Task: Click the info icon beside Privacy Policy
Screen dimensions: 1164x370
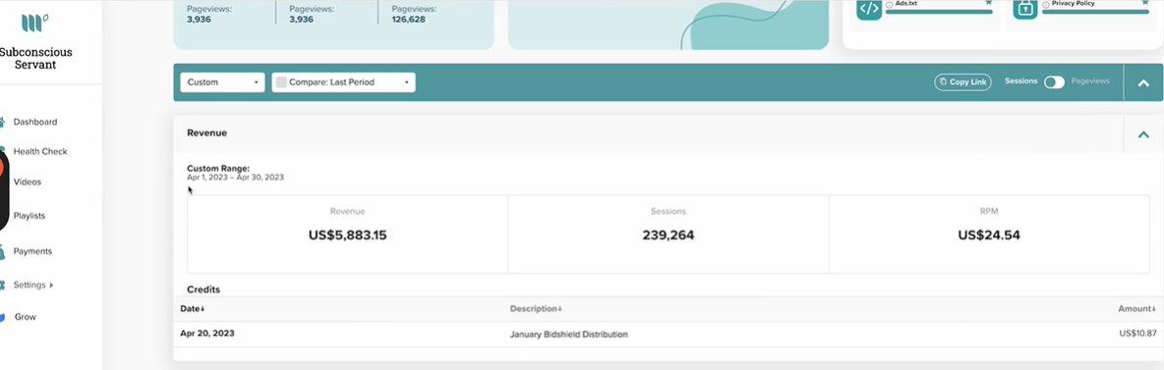Action: [1046, 4]
